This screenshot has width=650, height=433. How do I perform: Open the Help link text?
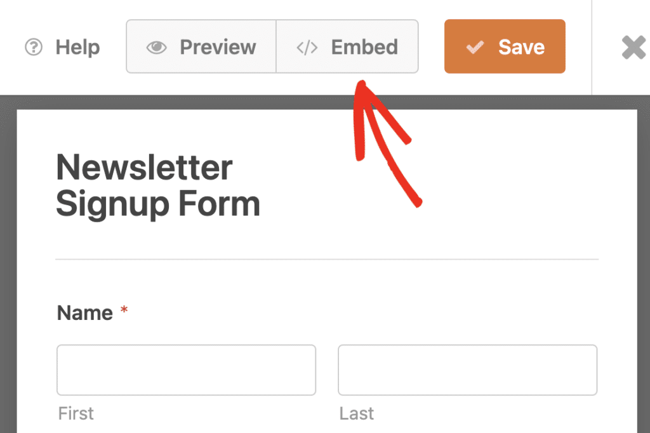tap(77, 47)
